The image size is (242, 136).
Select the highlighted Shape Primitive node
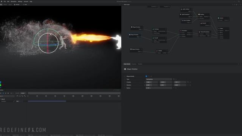click(135, 36)
